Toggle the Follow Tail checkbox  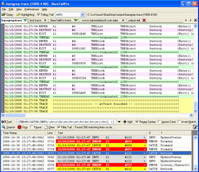39,14
